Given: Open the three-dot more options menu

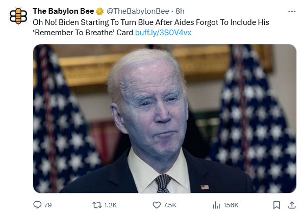Looking at the screenshot, I should click(x=292, y=11).
